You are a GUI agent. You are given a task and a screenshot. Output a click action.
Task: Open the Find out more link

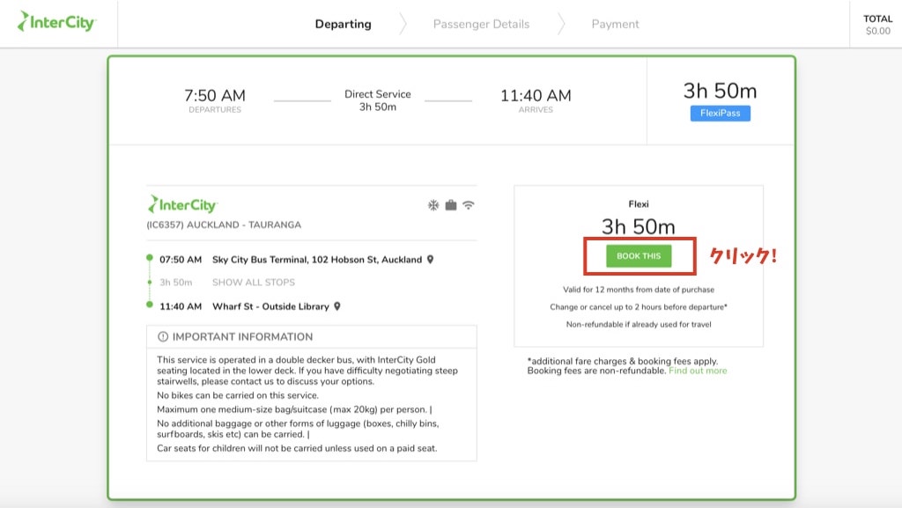pyautogui.click(x=698, y=371)
